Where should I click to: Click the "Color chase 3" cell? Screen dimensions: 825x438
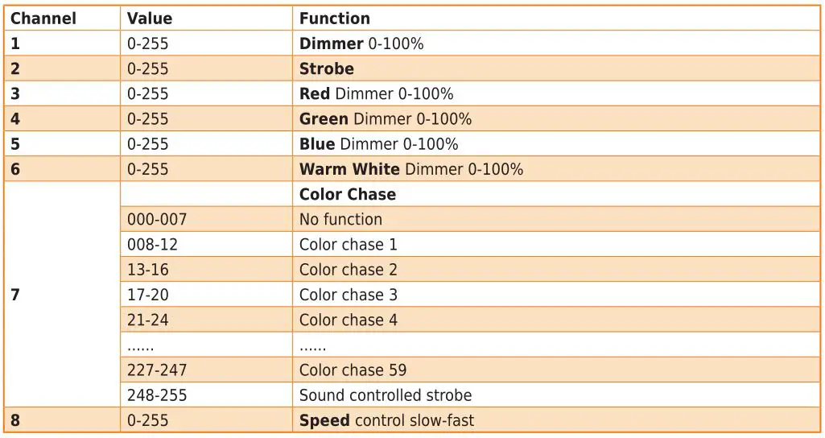pyautogui.click(x=349, y=295)
